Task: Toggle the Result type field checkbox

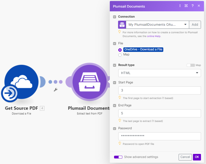Action: (x=115, y=65)
